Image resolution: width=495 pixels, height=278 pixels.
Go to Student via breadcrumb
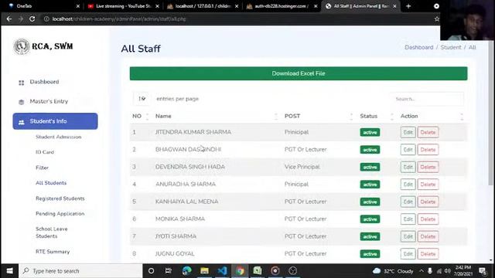pos(451,47)
